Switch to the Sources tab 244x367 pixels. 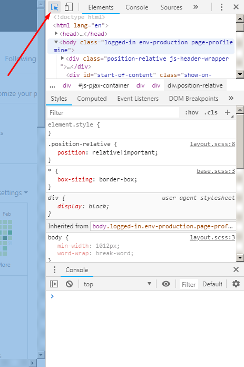pyautogui.click(x=171, y=7)
